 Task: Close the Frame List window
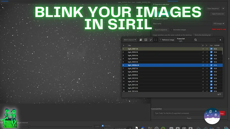pyautogui.click(x=220, y=40)
